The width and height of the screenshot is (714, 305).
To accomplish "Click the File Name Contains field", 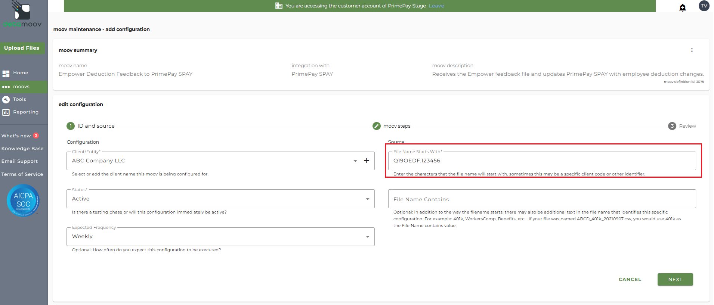I will (x=542, y=199).
